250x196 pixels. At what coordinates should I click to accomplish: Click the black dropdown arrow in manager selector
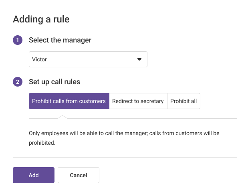tap(139, 59)
